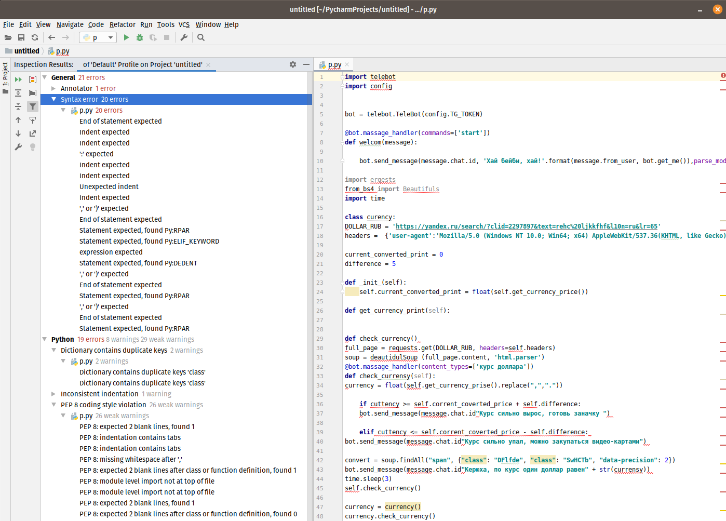Click the Forward navigation arrow
Image resolution: width=726 pixels, height=521 pixels.
65,37
